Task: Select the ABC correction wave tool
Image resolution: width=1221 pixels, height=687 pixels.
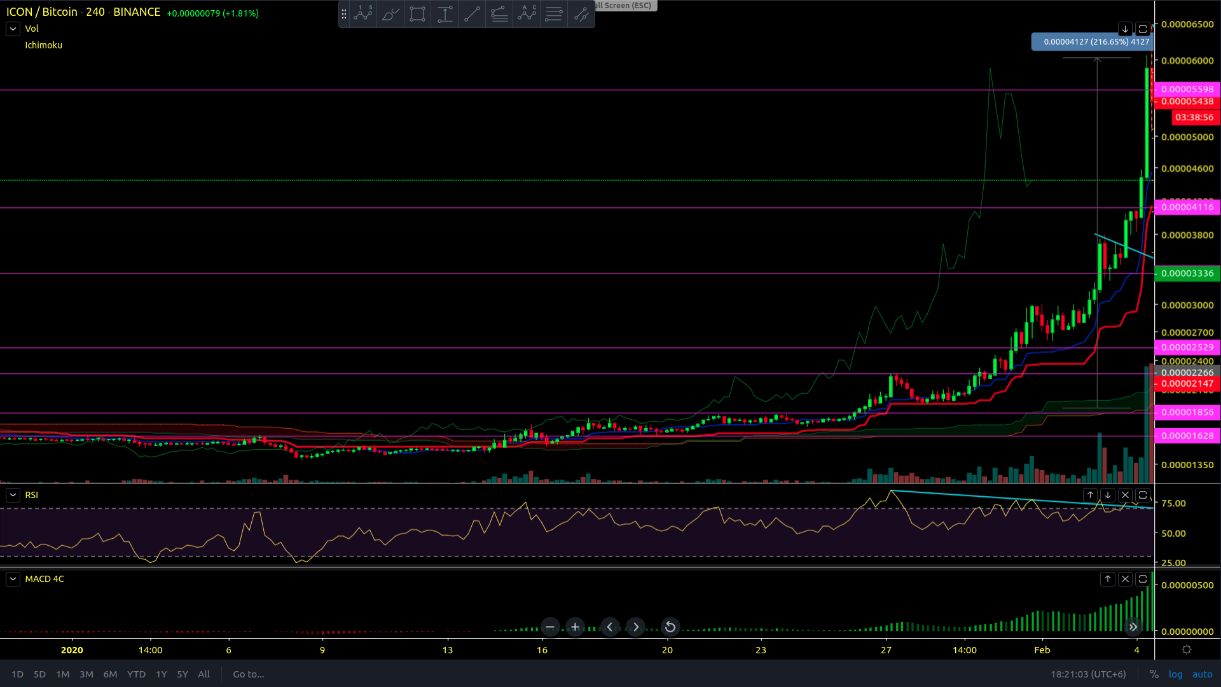Action: click(x=527, y=14)
